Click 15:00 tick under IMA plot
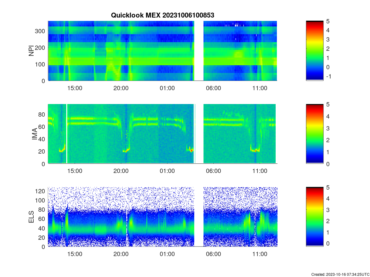This screenshot has width=370, height=277. [x=75, y=171]
